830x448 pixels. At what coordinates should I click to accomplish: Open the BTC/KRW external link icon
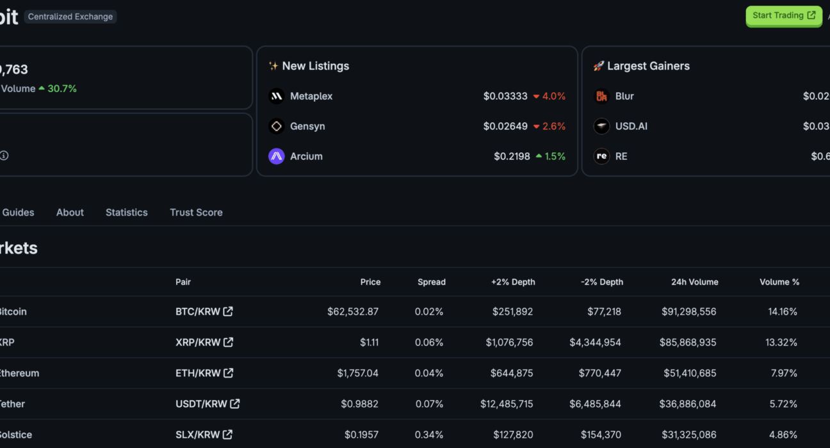point(228,312)
